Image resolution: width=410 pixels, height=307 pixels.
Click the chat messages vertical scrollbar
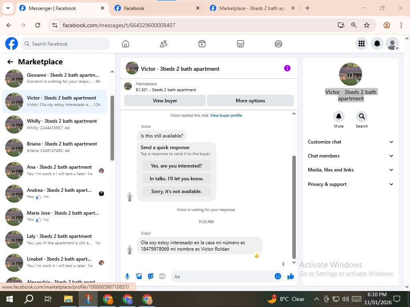tap(294, 207)
